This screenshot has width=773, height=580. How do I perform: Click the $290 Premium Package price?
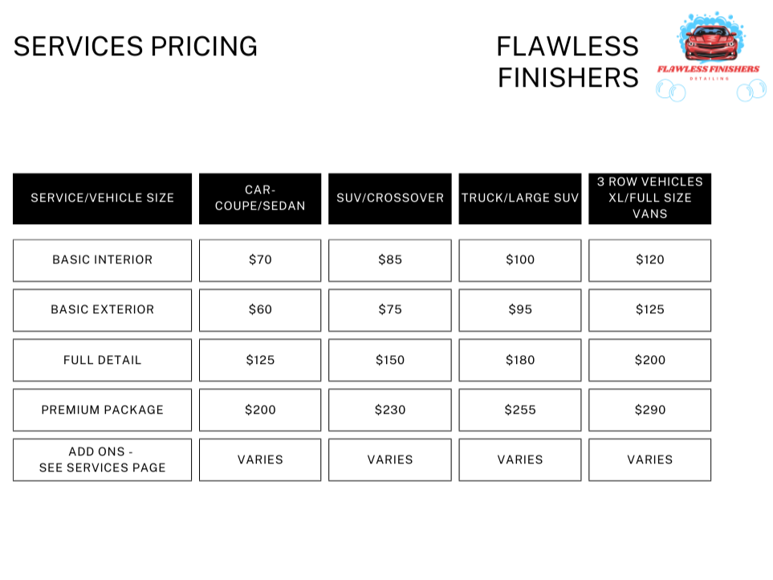tap(649, 410)
